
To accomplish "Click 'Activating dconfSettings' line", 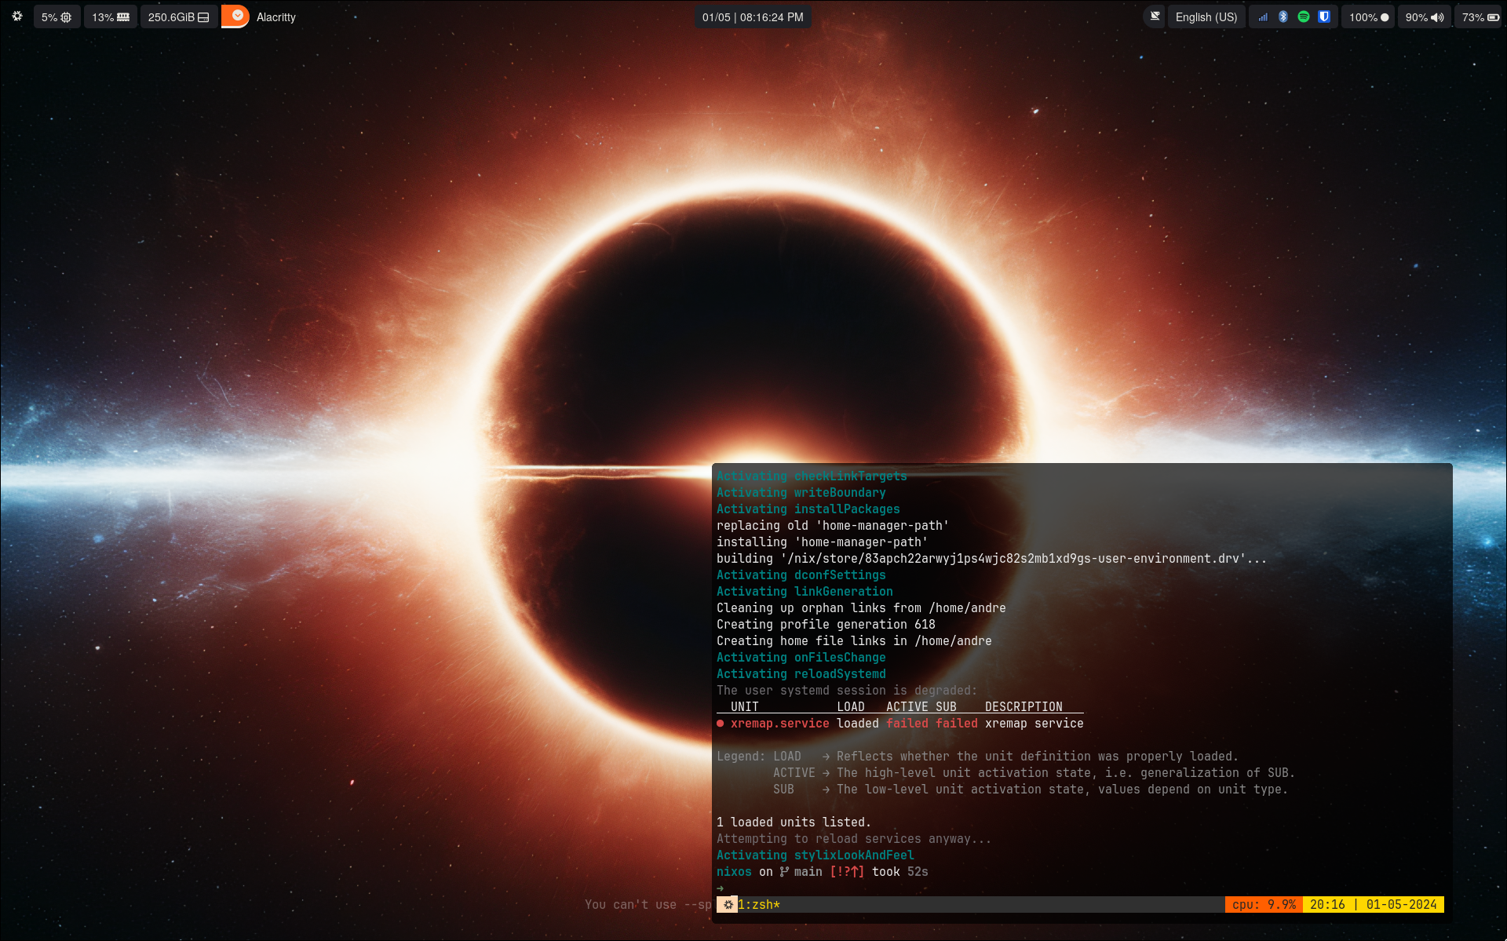I will coord(801,575).
